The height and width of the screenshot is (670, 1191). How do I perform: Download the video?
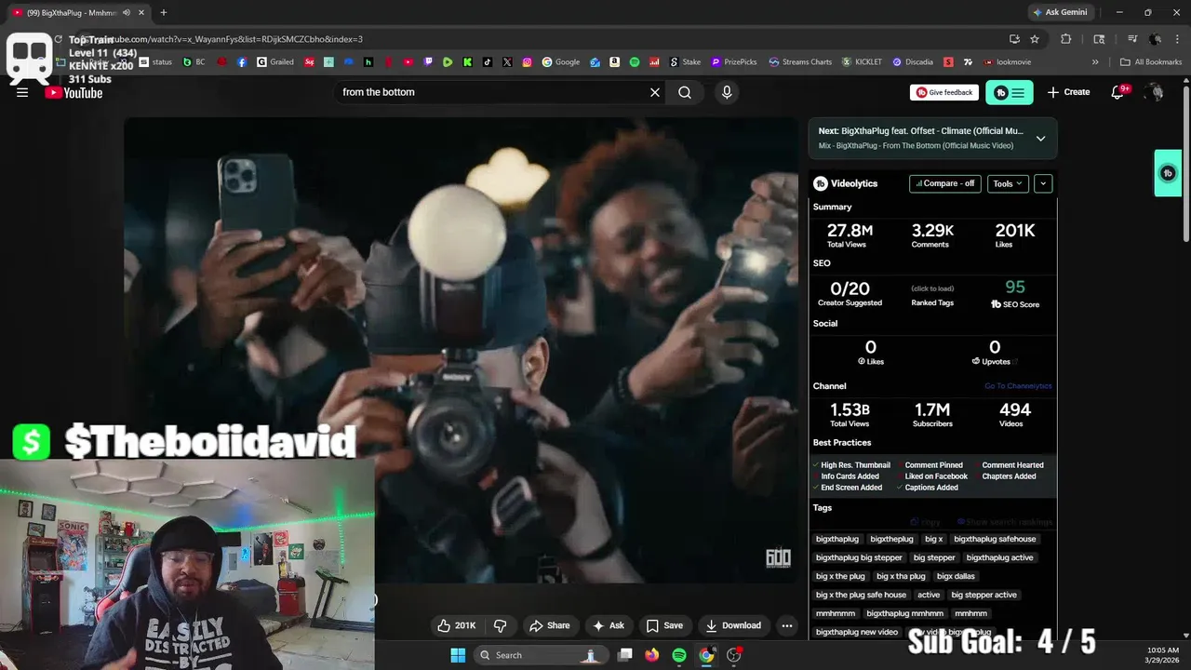733,625
